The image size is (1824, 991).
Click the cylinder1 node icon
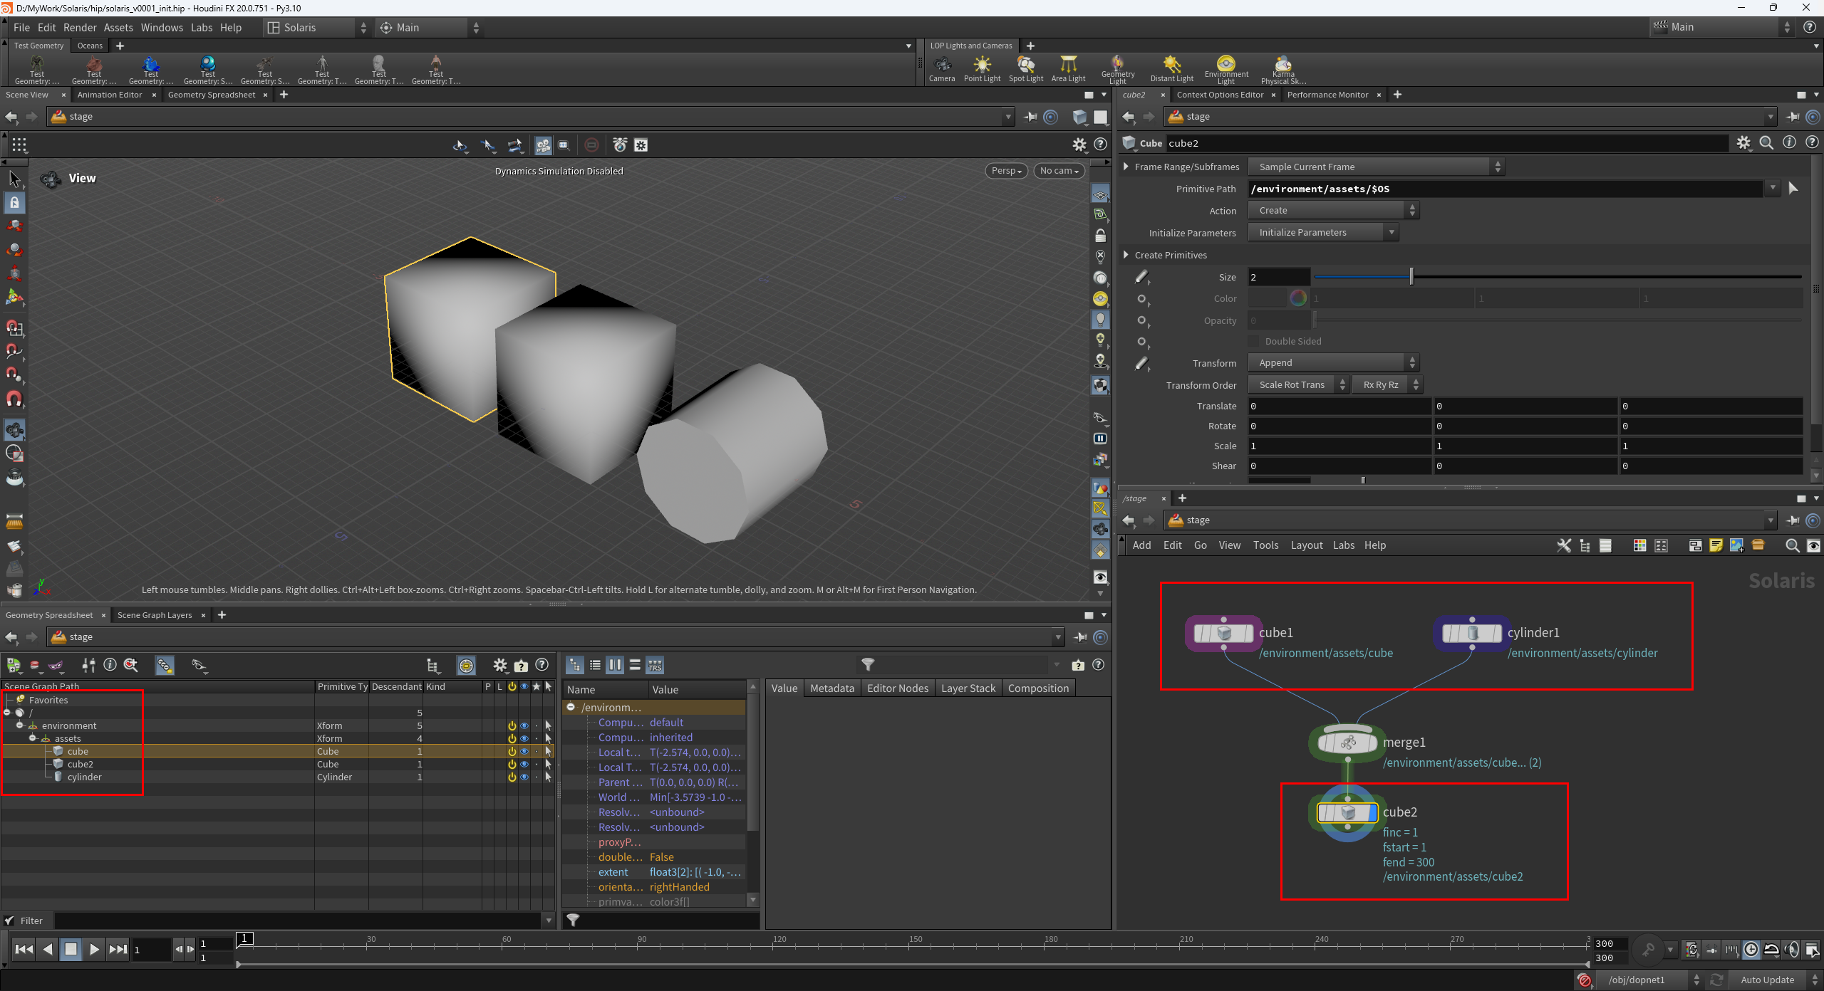1472,633
